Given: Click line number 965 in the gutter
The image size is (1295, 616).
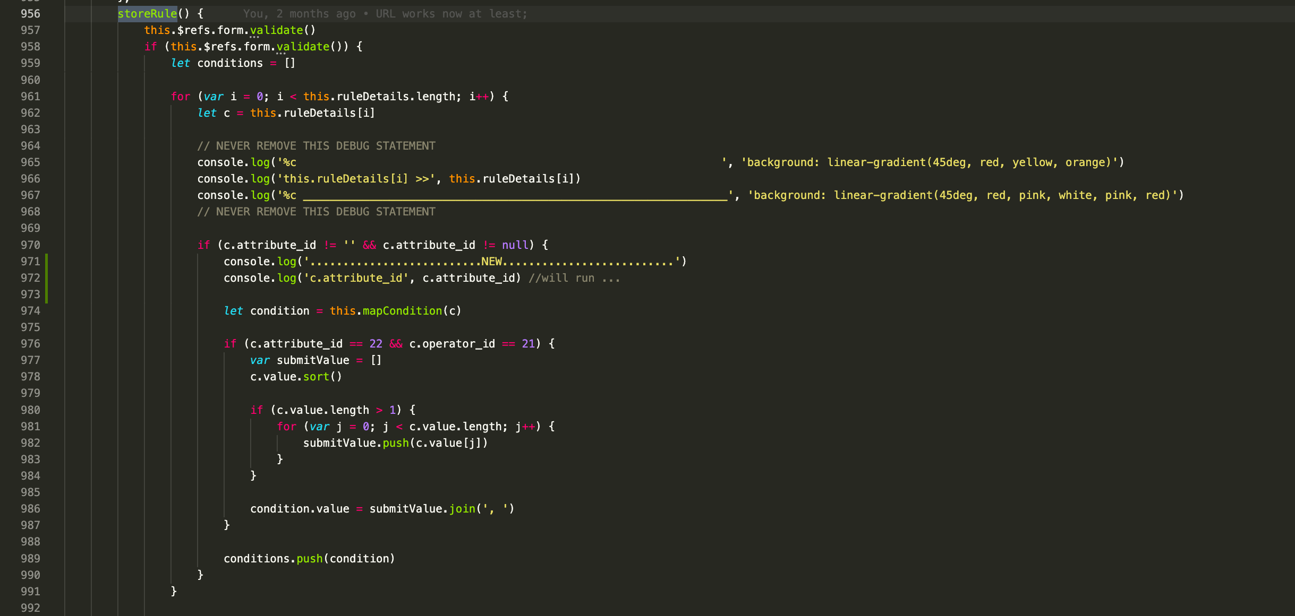Looking at the screenshot, I should (x=30, y=162).
